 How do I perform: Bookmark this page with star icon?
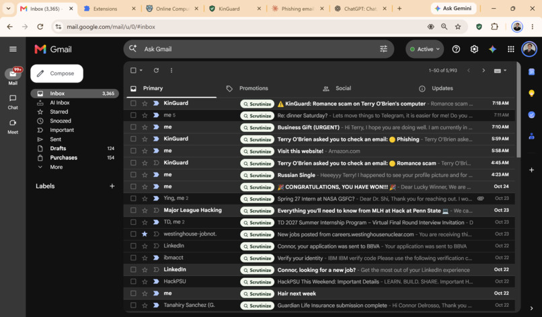[458, 27]
